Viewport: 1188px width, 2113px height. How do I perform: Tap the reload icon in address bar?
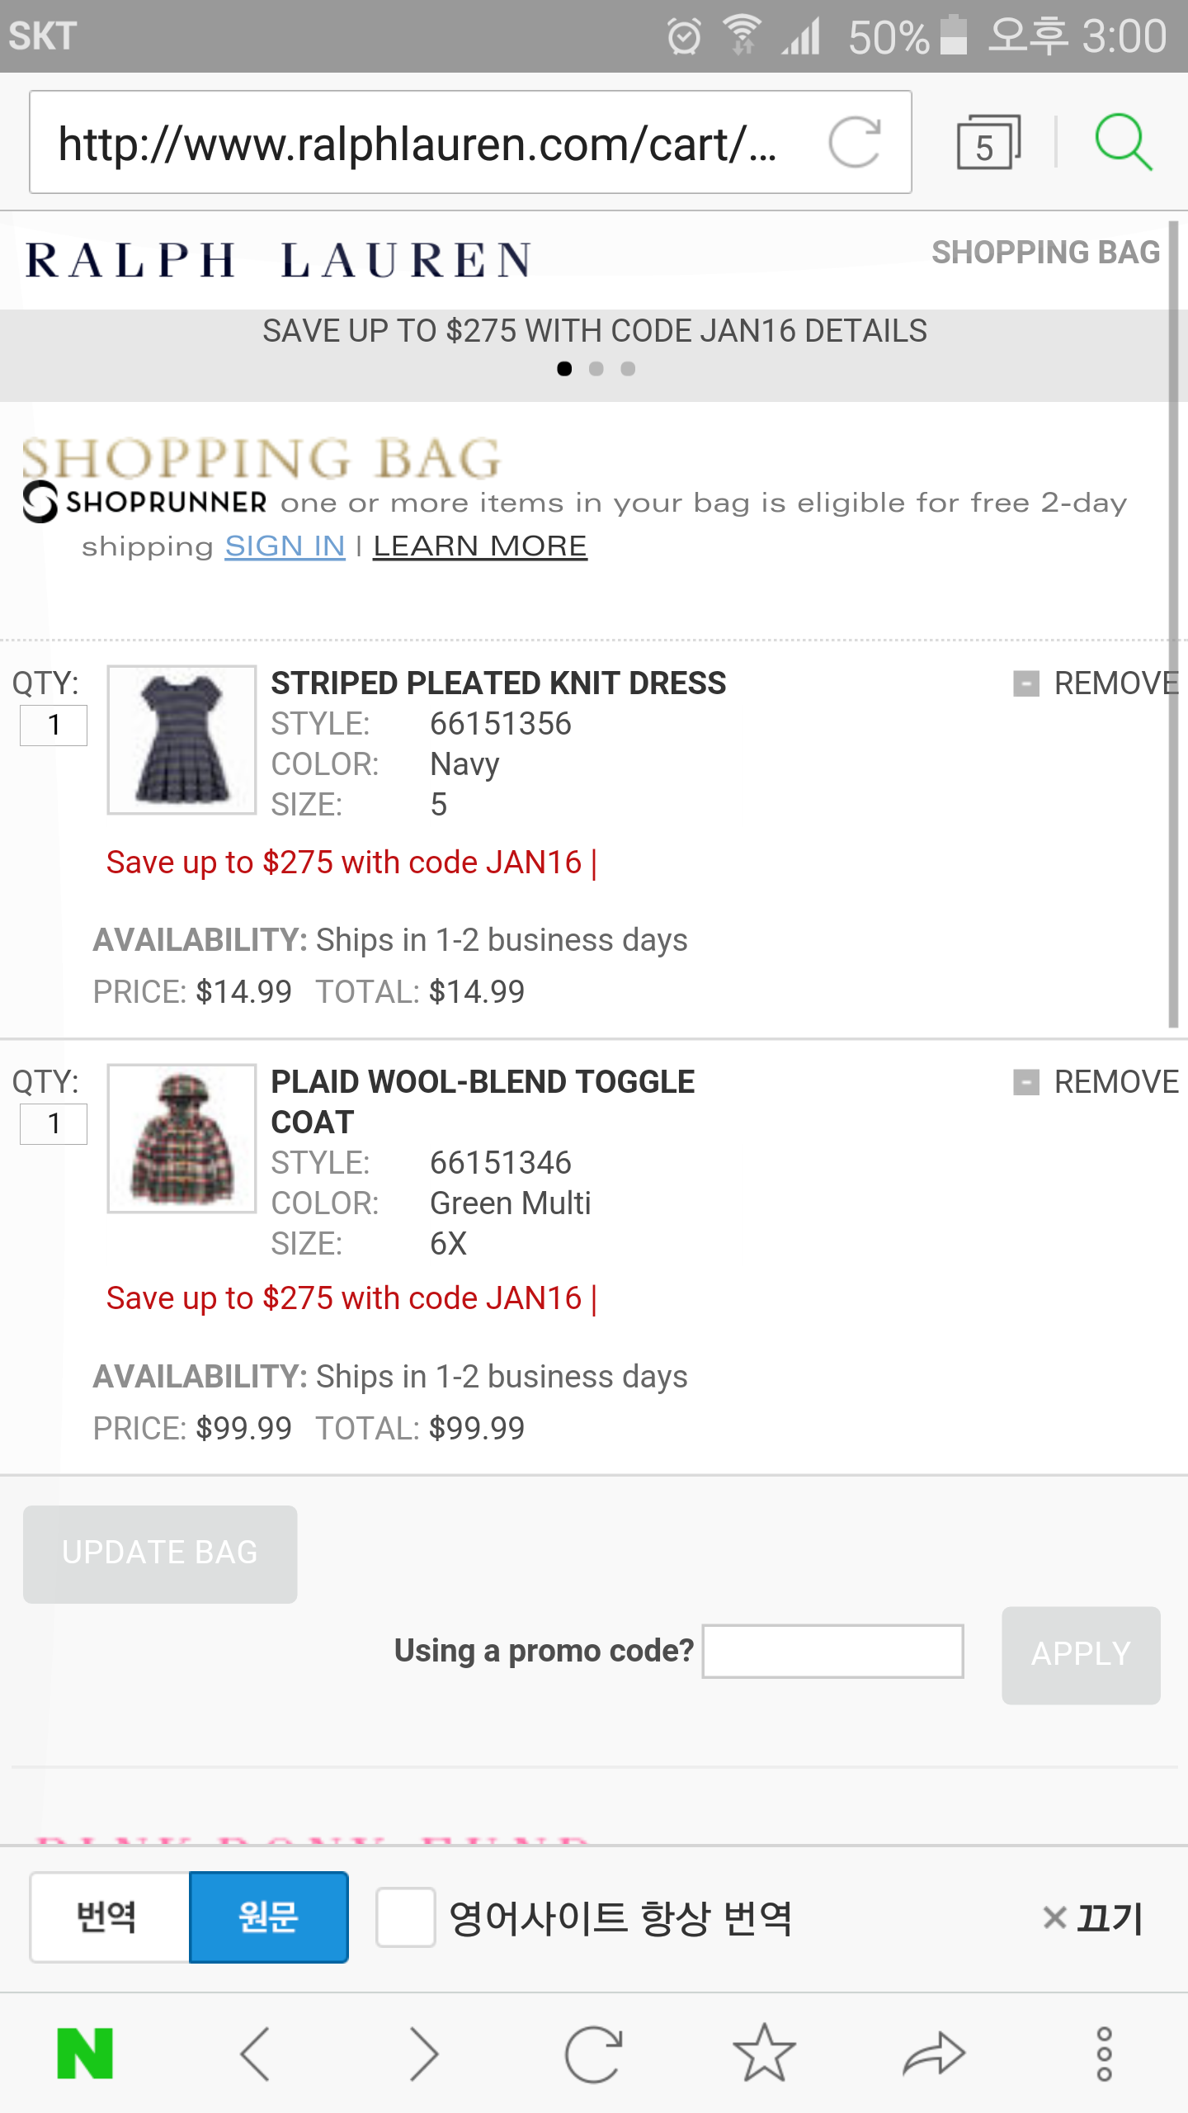click(x=855, y=142)
